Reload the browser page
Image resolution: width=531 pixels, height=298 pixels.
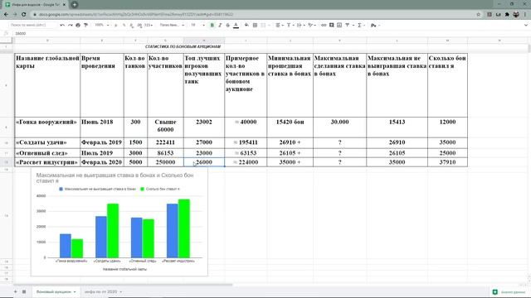point(24,14)
